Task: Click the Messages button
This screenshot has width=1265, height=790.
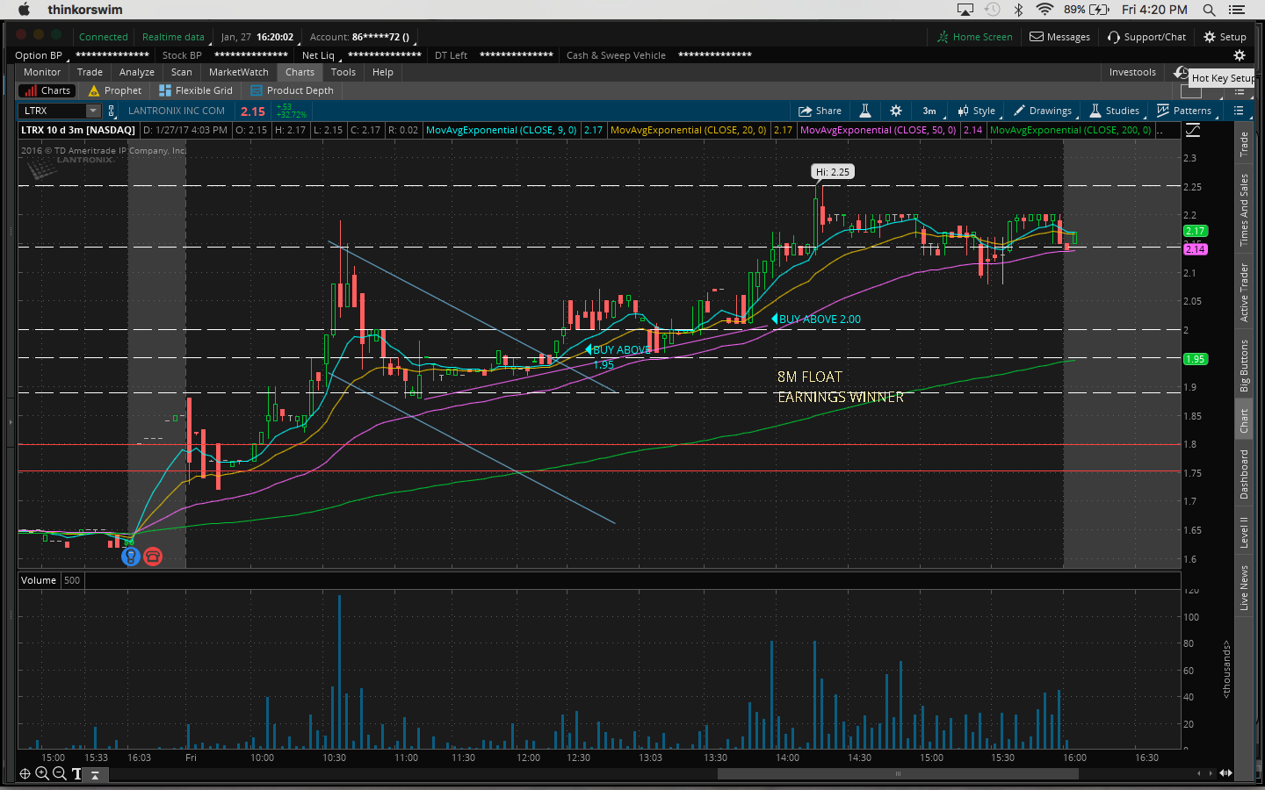Action: click(x=1059, y=37)
